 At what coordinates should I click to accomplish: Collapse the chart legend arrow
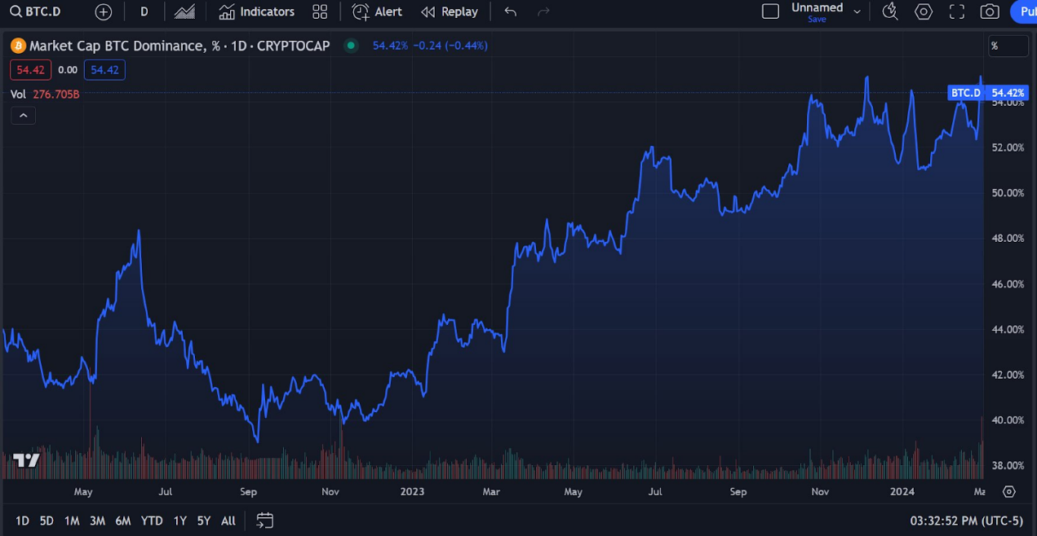coord(23,116)
